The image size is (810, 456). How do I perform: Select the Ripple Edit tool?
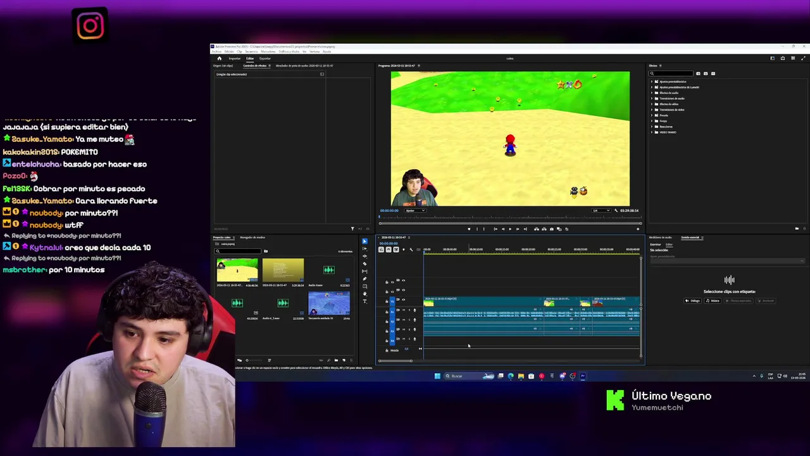[364, 256]
